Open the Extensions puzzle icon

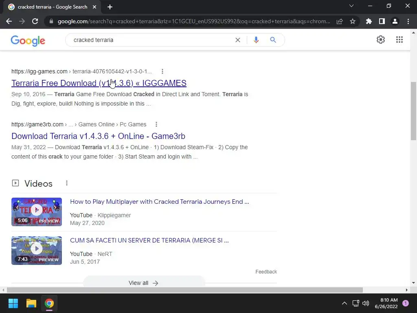[x=369, y=21]
